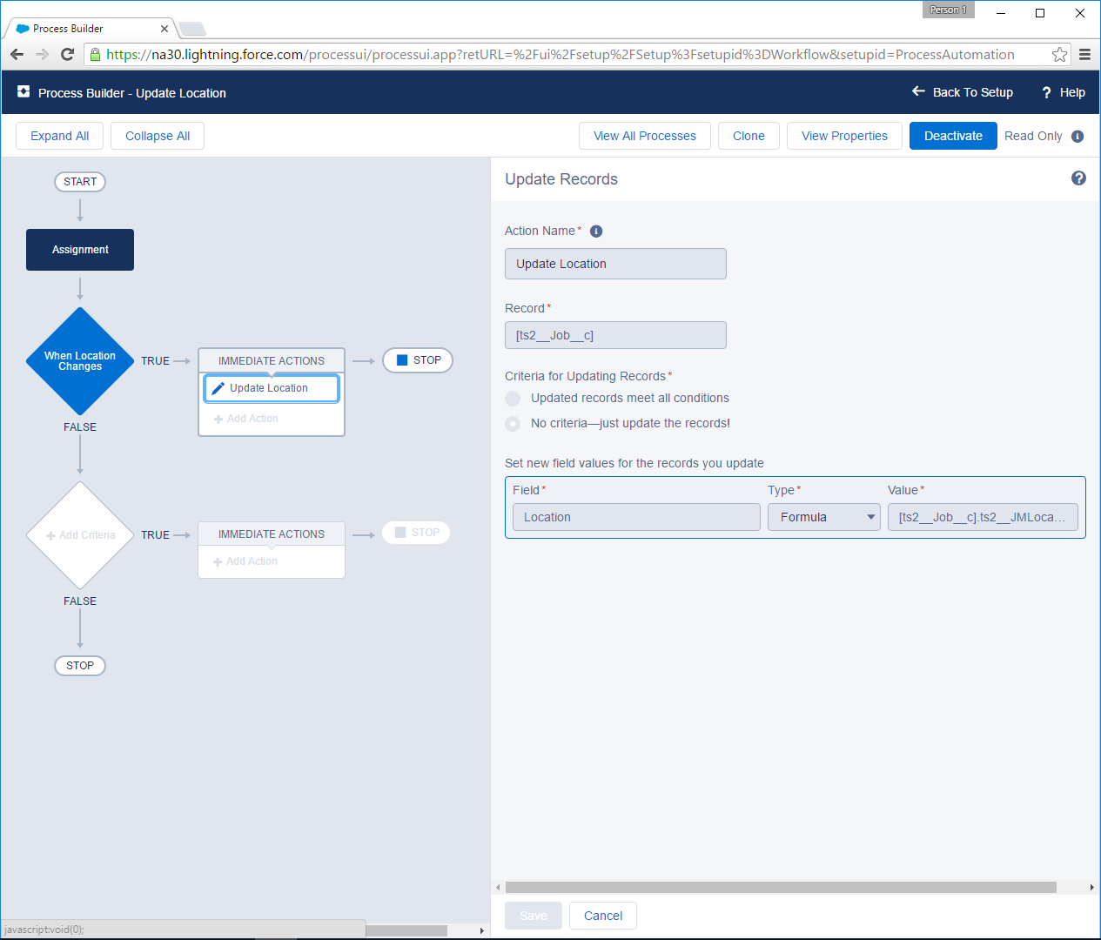Open the Chrome hamburger menu
The image size is (1101, 940).
(1084, 54)
